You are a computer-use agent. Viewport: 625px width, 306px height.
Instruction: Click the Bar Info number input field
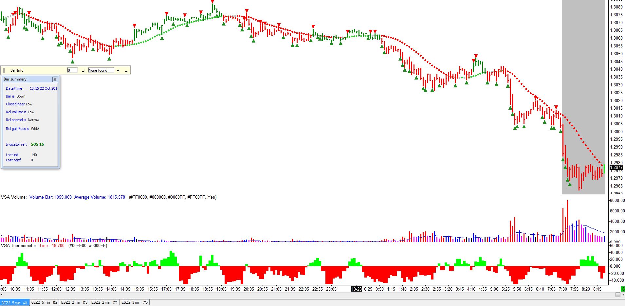click(72, 70)
